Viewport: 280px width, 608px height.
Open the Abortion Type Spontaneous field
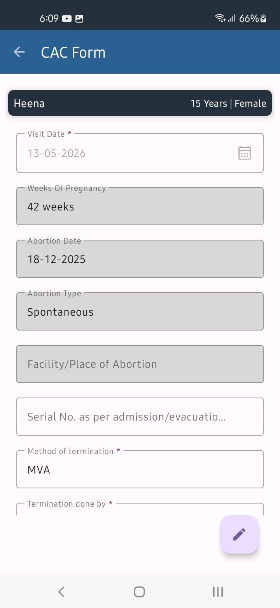[140, 311]
